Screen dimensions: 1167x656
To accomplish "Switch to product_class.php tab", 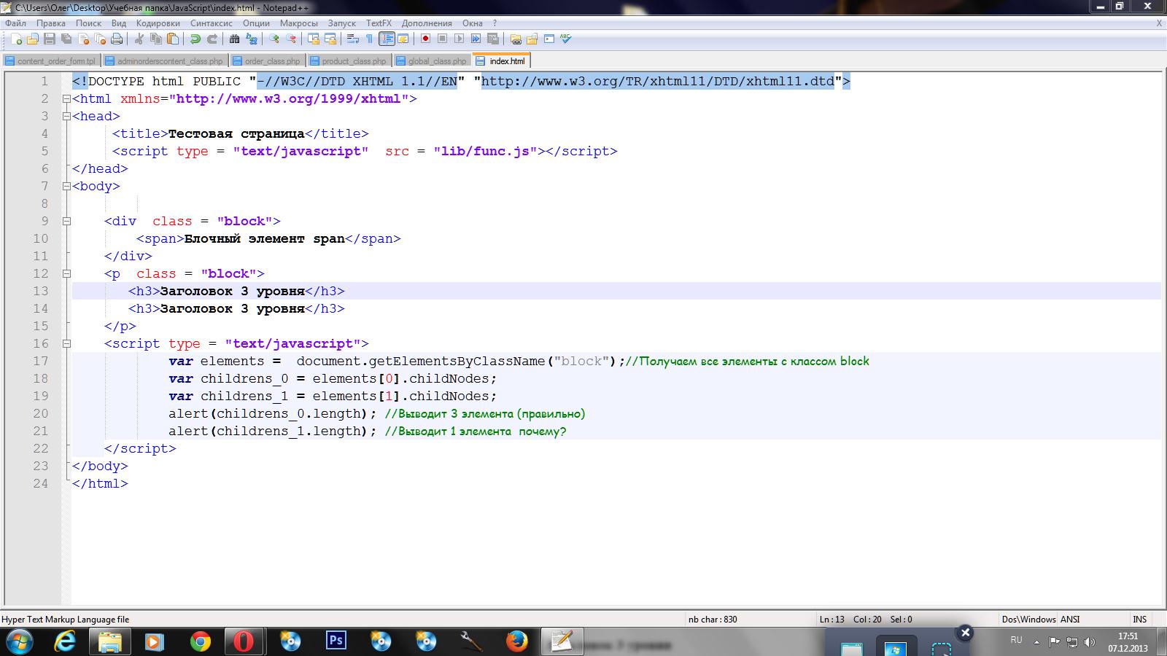I will tap(349, 61).
